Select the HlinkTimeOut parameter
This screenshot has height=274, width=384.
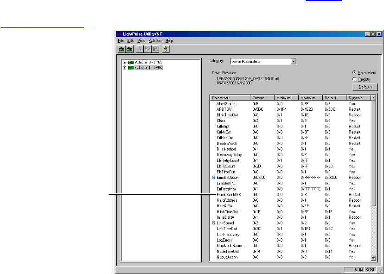227,211
